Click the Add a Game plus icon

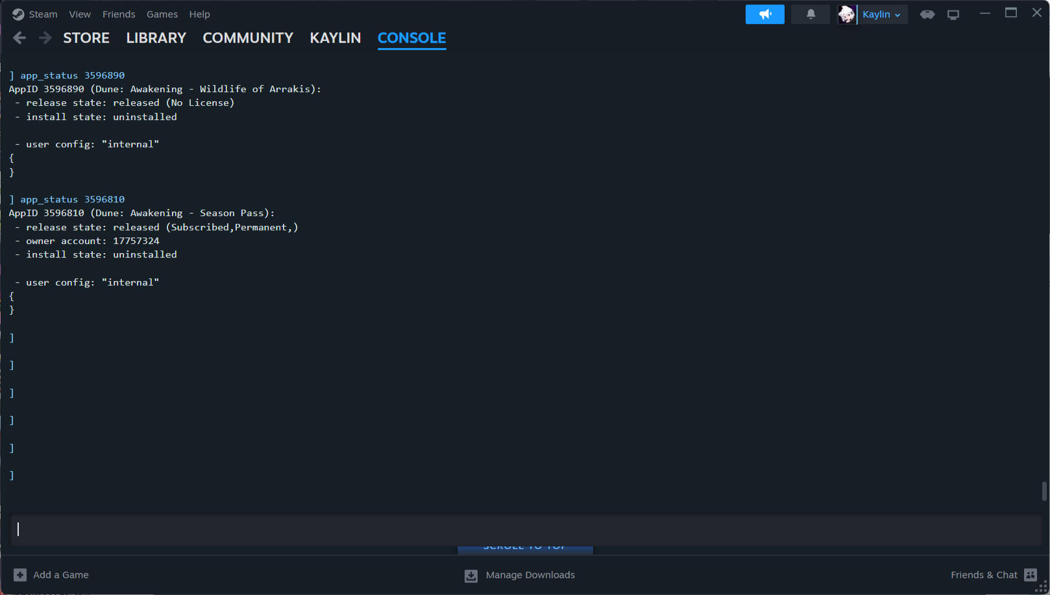tap(20, 575)
